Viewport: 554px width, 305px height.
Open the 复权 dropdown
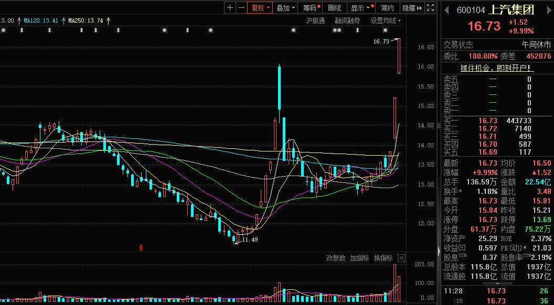[x=260, y=8]
